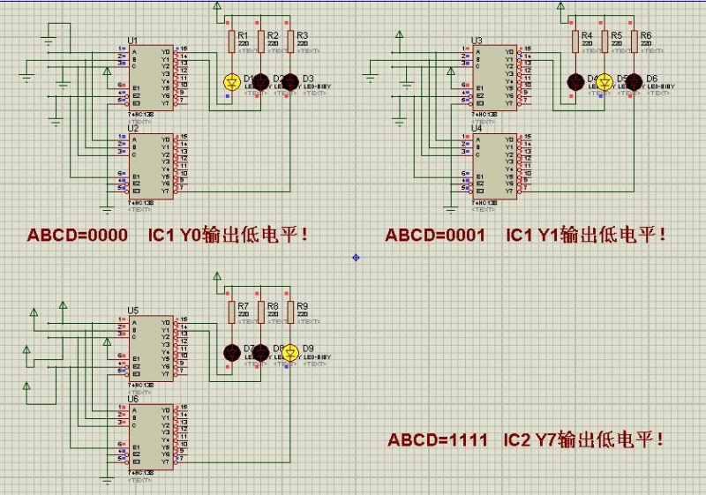Click resistor R3

[x=289, y=41]
